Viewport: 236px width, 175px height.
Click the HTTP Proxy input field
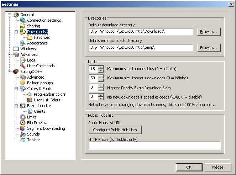click(154, 145)
